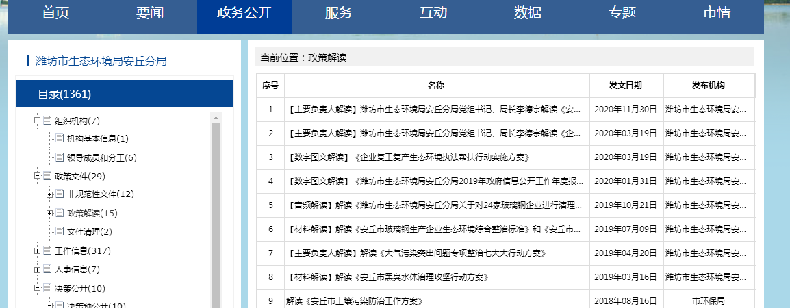Select the 政务公开 navigation tab
The height and width of the screenshot is (308, 790).
244,12
